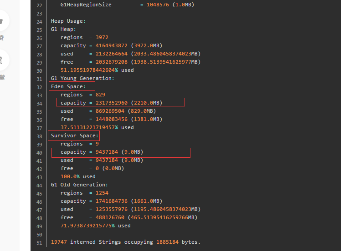Screen dimensions: 344x251
Task: Click the G1 Young Generation heading
Action: pos(82,78)
